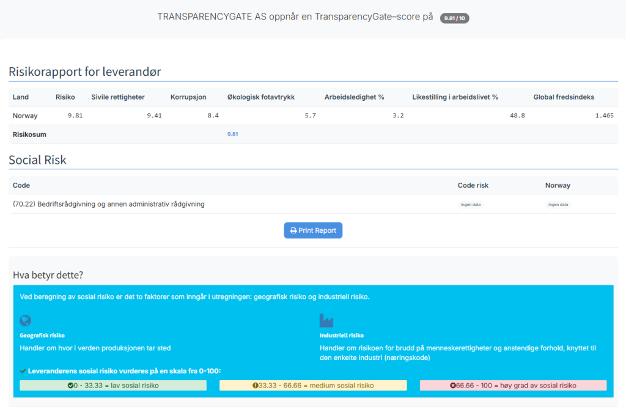This screenshot has height=407, width=626.
Task: Click the Global fredsindeks column header
Action: (564, 97)
